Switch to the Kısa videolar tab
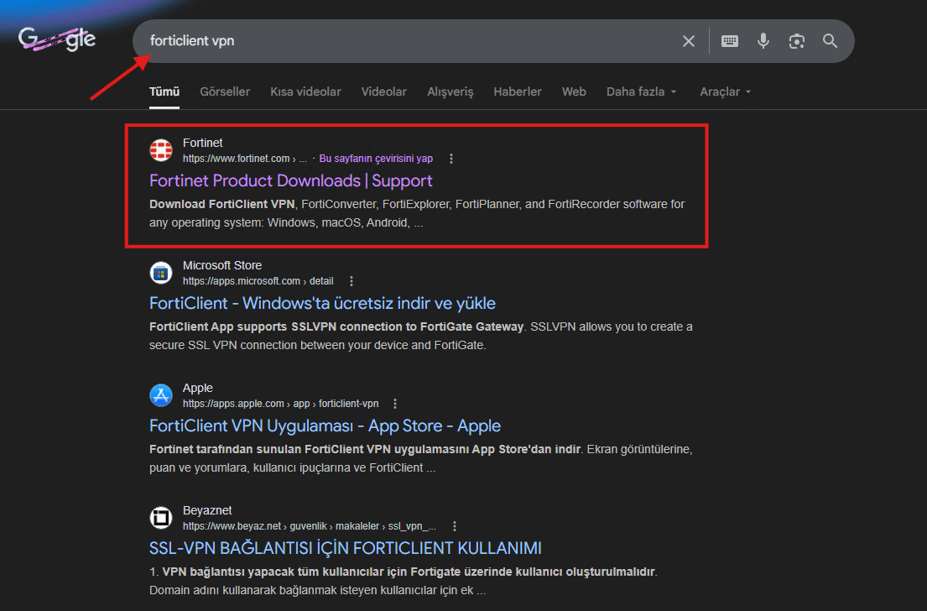Viewport: 927px width, 611px height. point(305,91)
